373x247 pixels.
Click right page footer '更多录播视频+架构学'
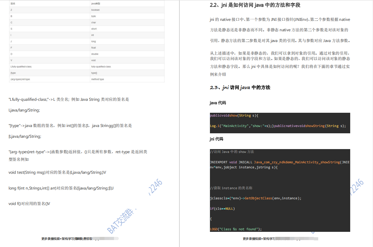click(x=259, y=239)
